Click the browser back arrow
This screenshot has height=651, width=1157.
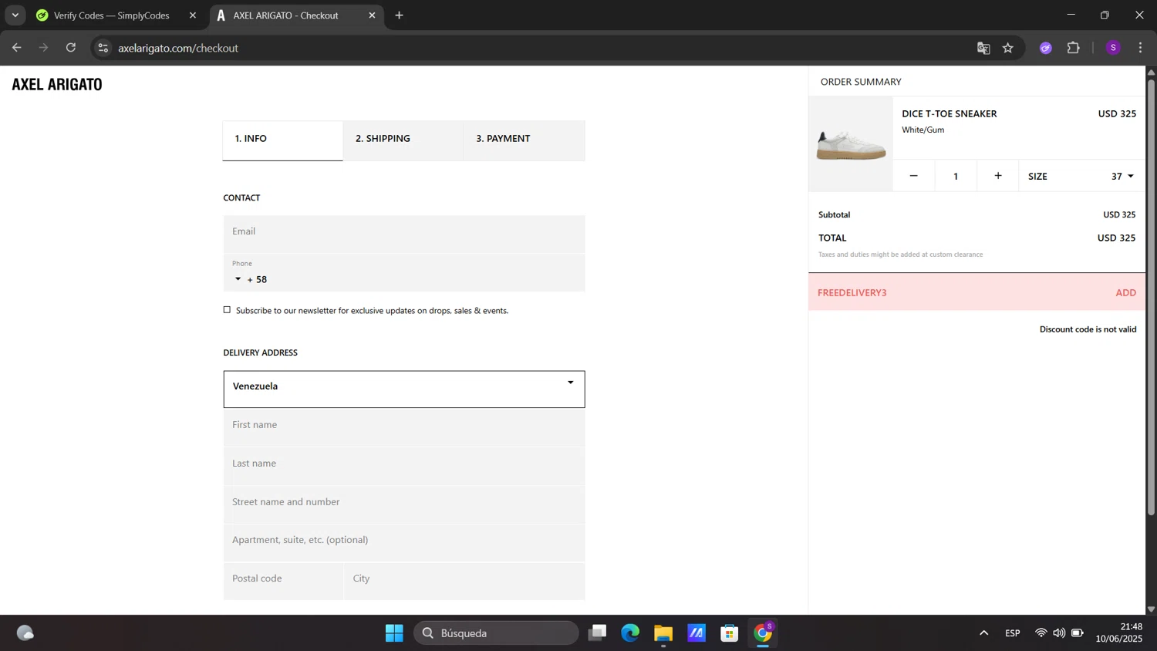[17, 48]
